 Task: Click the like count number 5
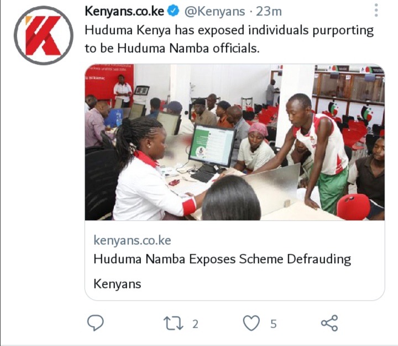pos(273,324)
